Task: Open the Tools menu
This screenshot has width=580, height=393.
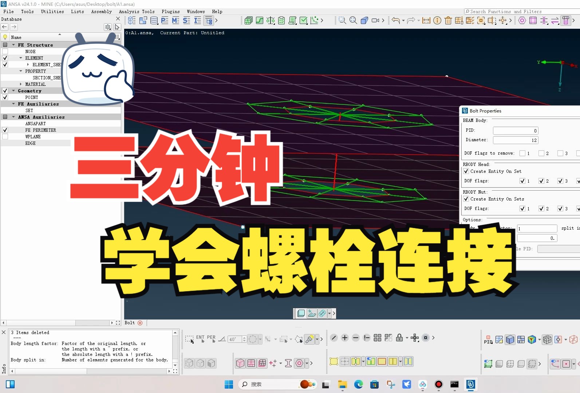Action: pyautogui.click(x=27, y=12)
